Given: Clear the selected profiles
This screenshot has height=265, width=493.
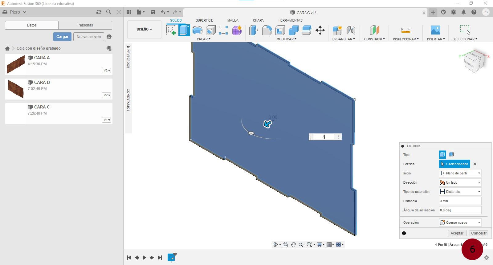Looking at the screenshot, I should pos(475,164).
